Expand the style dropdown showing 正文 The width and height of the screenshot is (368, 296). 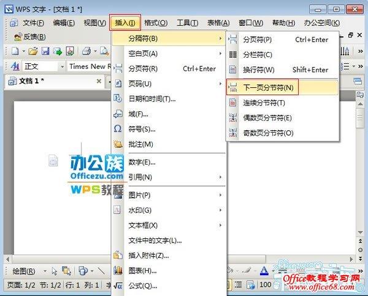(62, 66)
